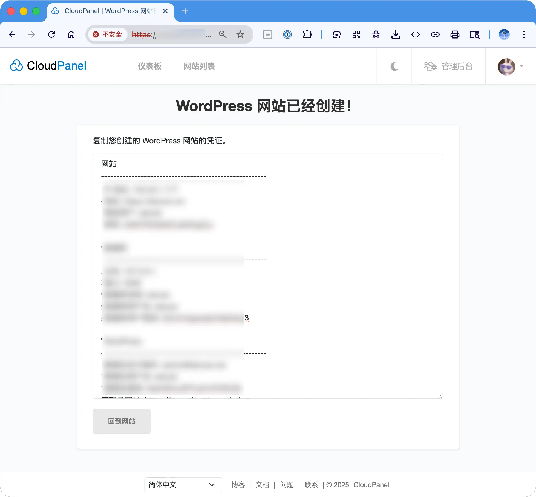This screenshot has width=536, height=497.
Task: Click the 回到网站 button
Action: point(121,421)
